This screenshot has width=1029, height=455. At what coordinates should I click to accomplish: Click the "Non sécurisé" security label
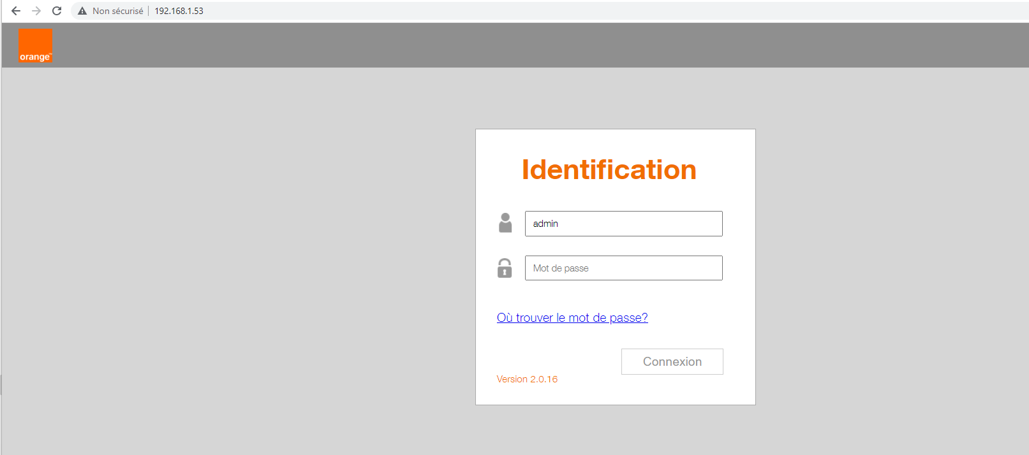pos(118,11)
